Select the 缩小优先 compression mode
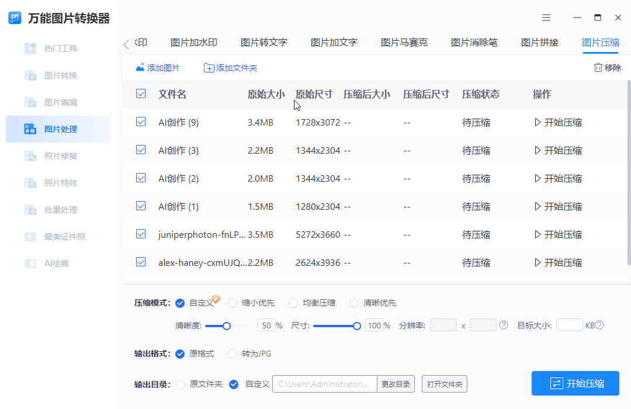 (233, 303)
